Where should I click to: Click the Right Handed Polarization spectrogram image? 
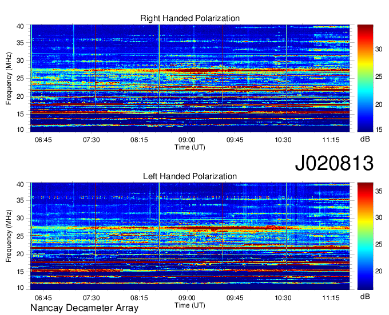point(190,78)
